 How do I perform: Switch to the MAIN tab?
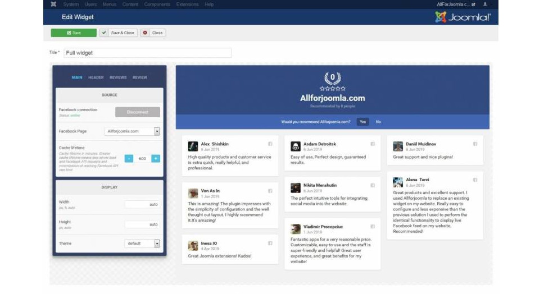click(x=77, y=77)
